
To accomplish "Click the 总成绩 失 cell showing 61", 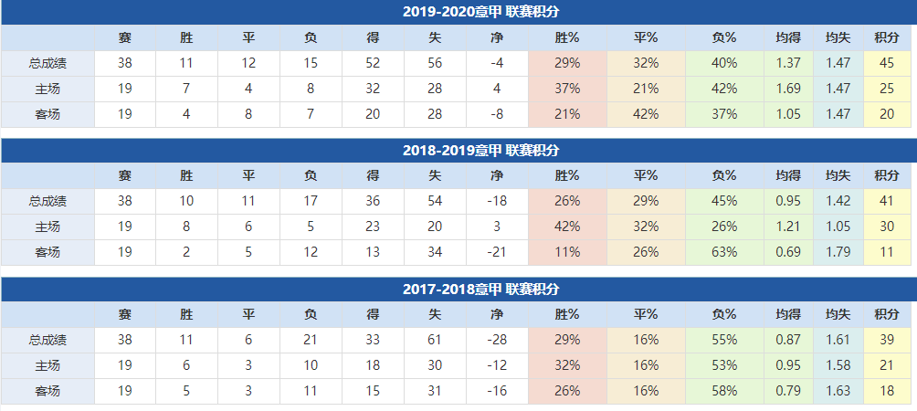I will [435, 340].
